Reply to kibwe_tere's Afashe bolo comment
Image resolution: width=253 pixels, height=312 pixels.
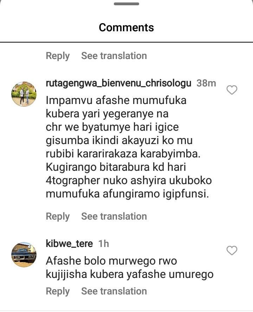[x=58, y=291]
